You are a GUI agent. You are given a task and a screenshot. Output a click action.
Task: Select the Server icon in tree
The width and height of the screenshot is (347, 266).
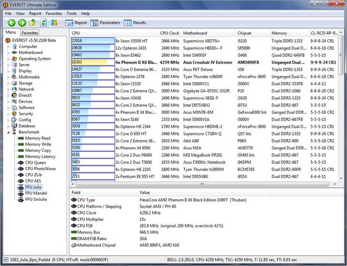pyautogui.click(x=14, y=65)
